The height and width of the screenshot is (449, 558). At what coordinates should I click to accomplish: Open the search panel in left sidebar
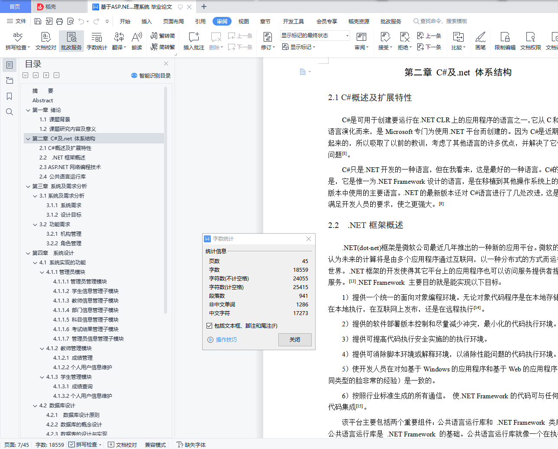pyautogui.click(x=10, y=112)
